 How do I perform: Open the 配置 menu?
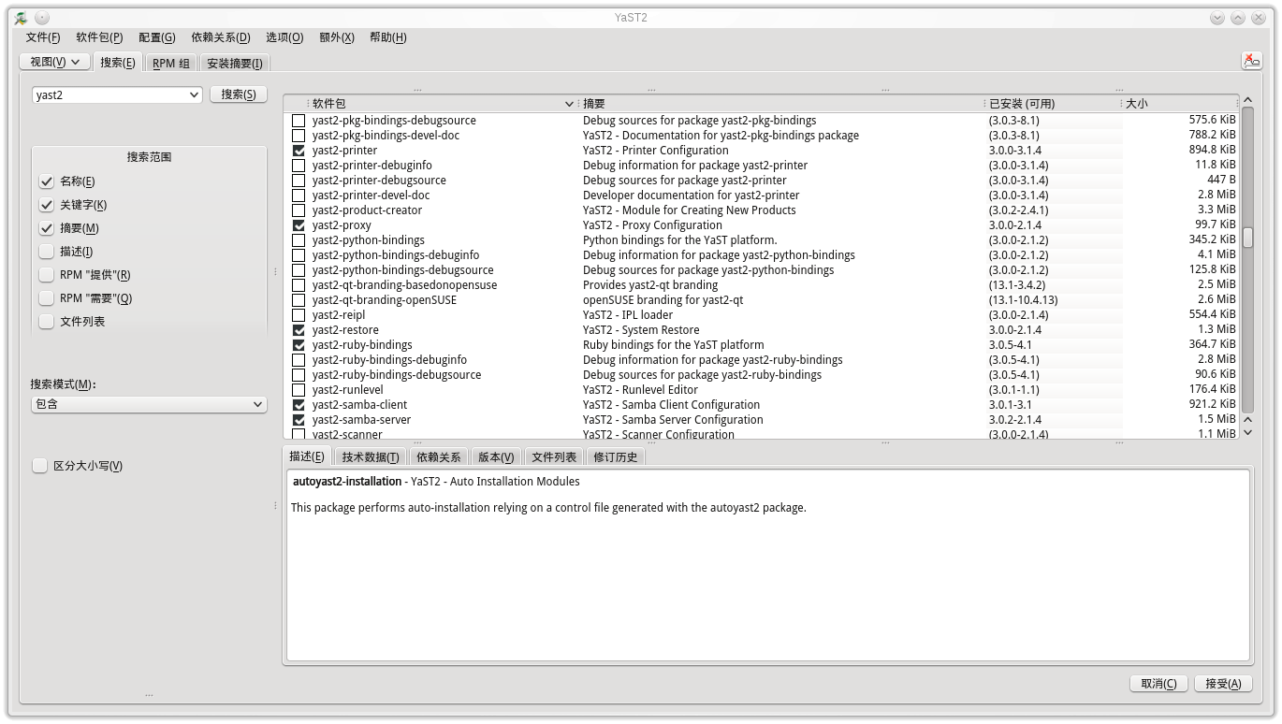click(156, 37)
